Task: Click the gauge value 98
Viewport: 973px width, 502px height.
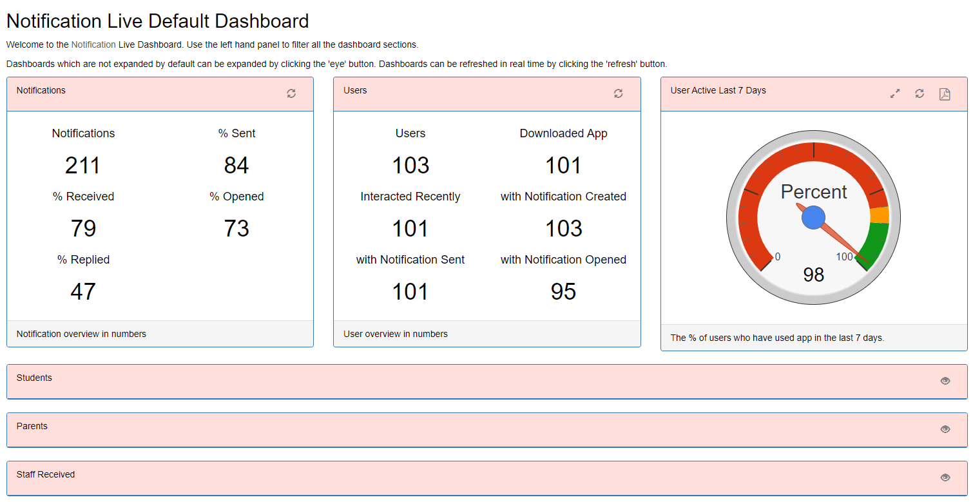Action: [x=813, y=275]
